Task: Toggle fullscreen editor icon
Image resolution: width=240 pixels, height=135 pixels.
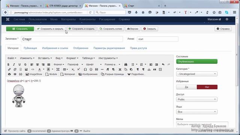Action: coord(58,69)
